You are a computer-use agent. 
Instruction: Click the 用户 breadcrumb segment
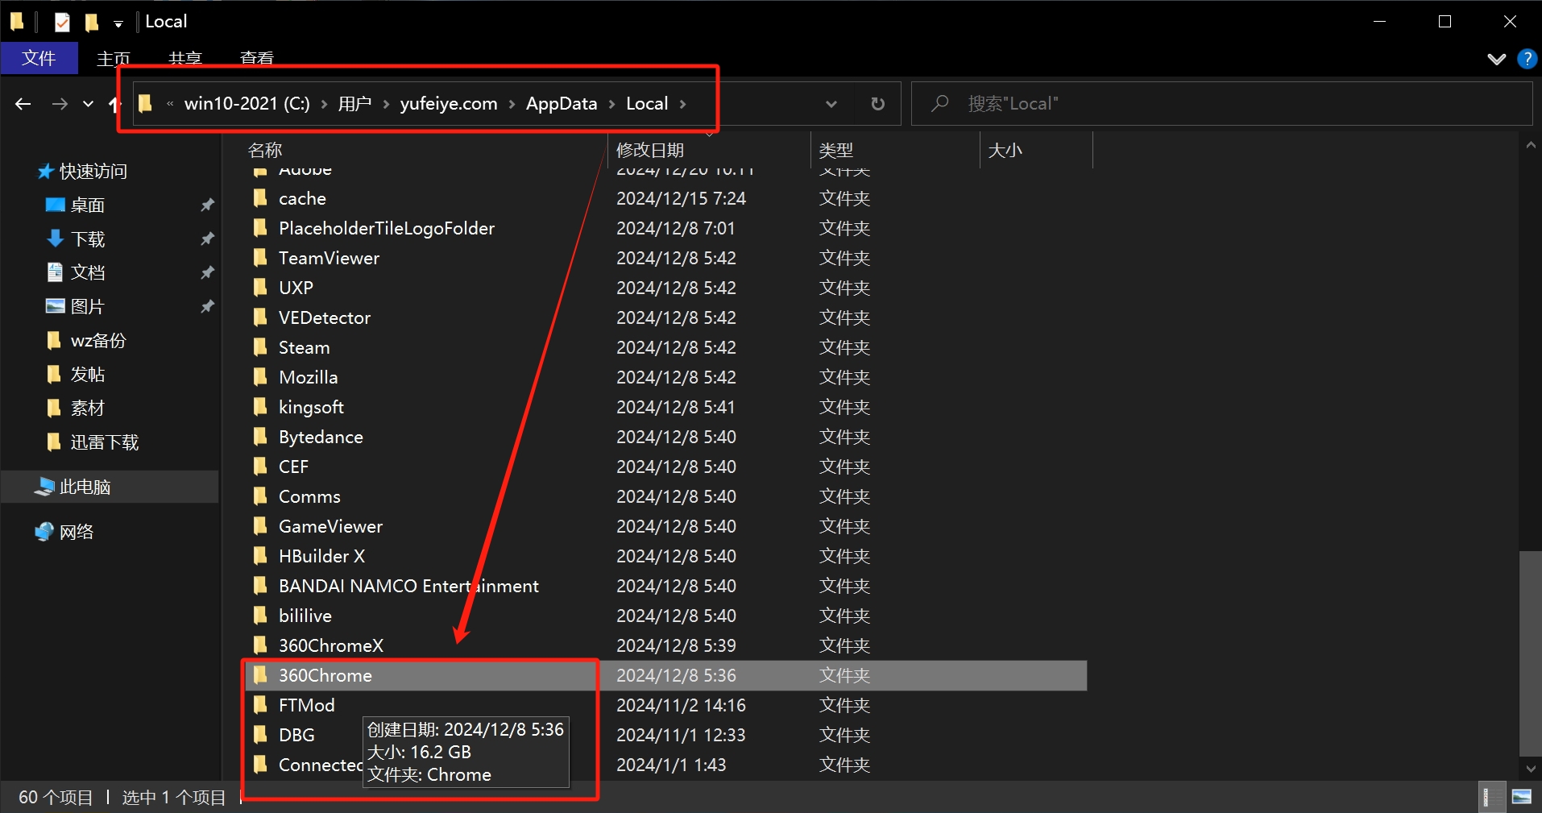354,103
